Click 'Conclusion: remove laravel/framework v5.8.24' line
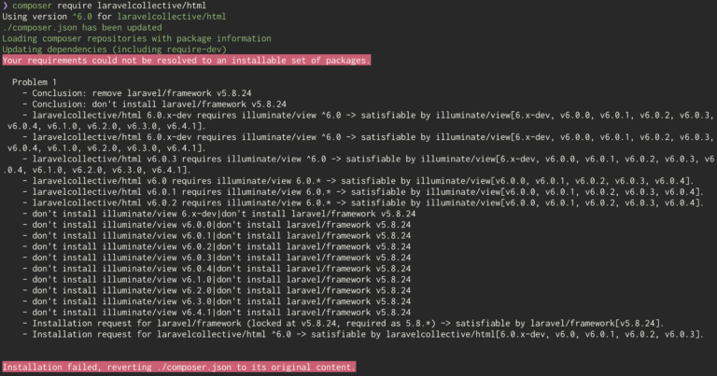 [136, 93]
